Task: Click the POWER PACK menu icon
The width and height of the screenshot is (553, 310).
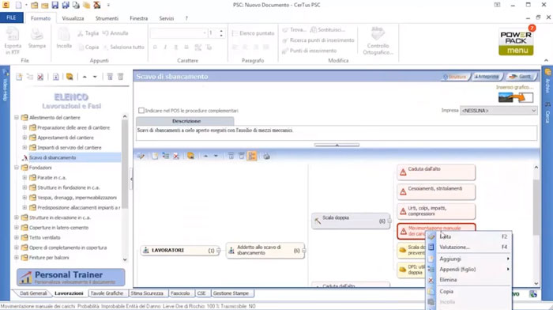Action: (516, 42)
